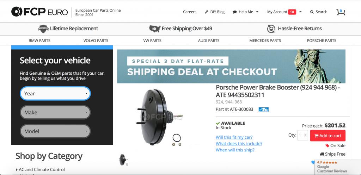
Task: Click the Hassle-Free Returns icon
Action: (271, 29)
